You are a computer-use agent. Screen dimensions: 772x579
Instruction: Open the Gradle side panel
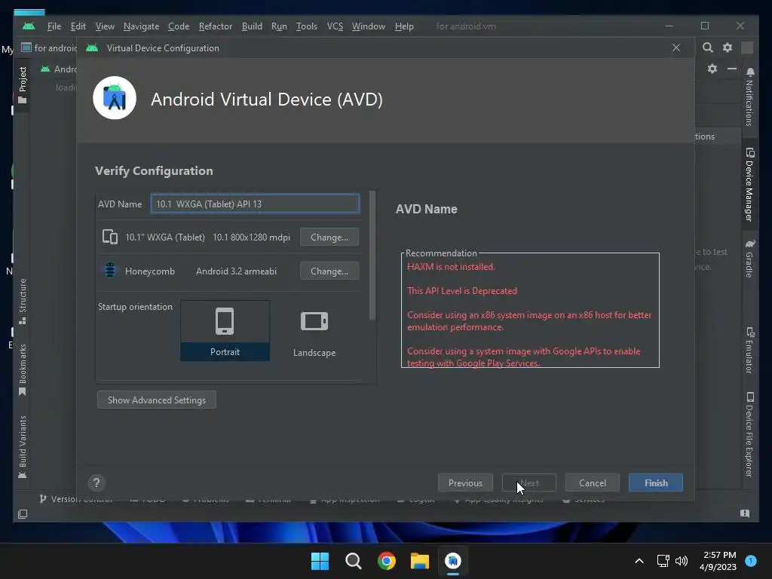tap(749, 259)
